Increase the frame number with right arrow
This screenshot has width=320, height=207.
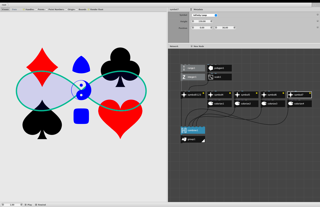pyautogui.click(x=21, y=205)
